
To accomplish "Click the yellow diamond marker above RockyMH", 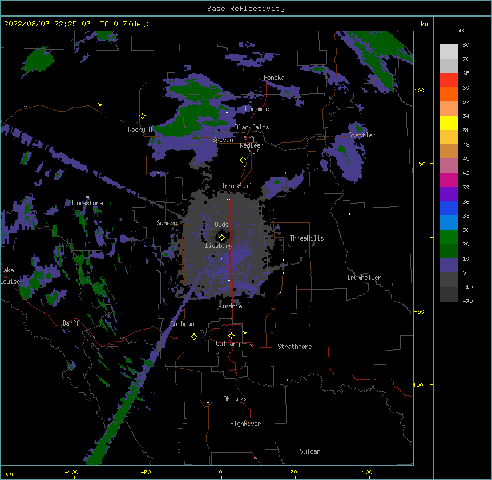I will pyautogui.click(x=143, y=116).
